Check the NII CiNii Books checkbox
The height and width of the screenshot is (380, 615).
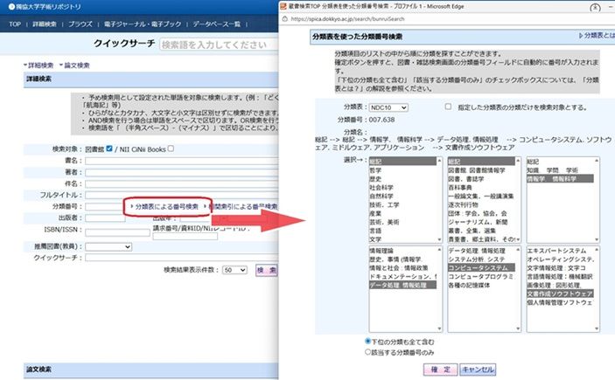pos(171,149)
